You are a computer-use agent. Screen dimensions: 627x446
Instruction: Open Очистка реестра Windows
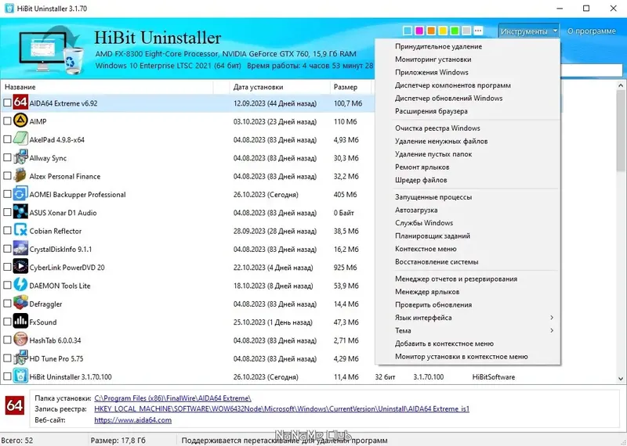coord(468,128)
